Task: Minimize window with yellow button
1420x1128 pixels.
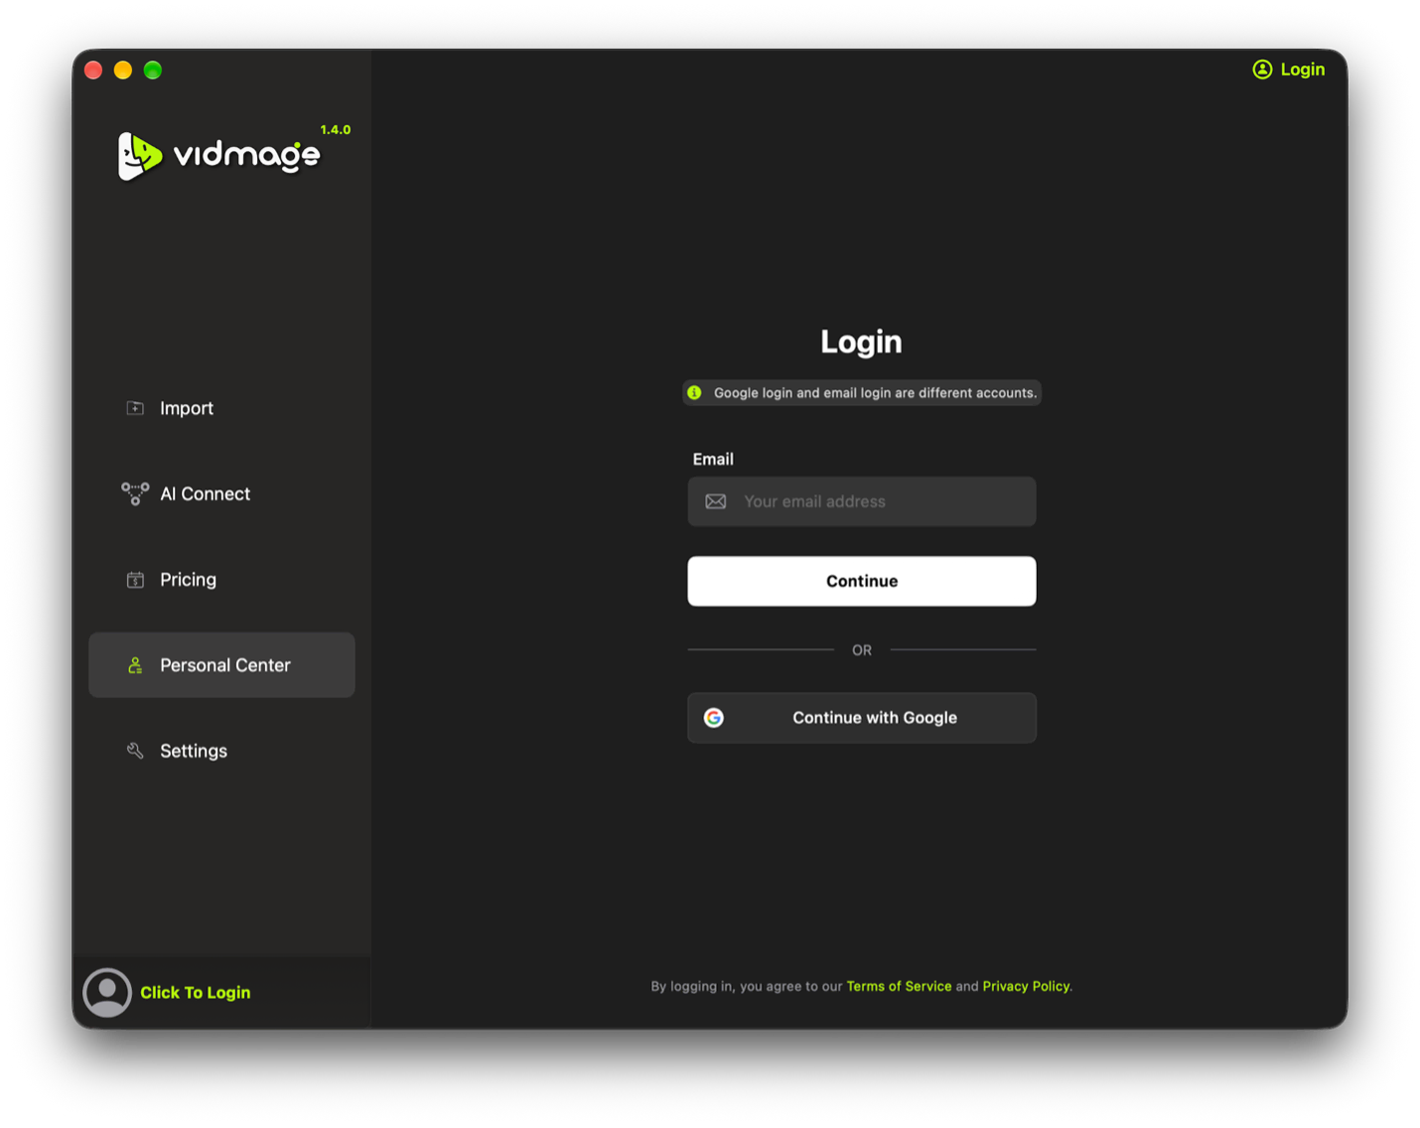Action: (123, 70)
